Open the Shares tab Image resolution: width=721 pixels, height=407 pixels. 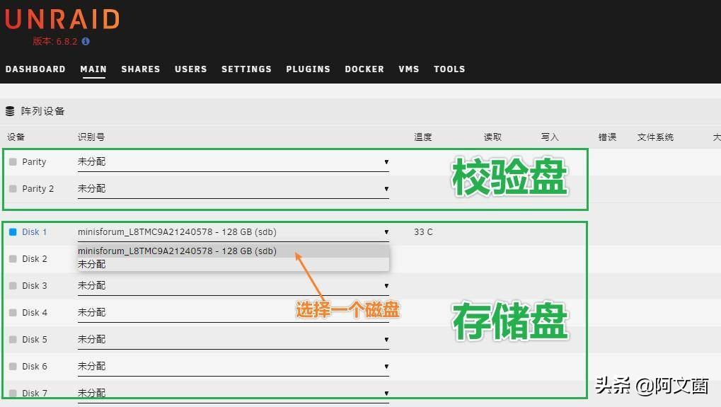pyautogui.click(x=141, y=69)
